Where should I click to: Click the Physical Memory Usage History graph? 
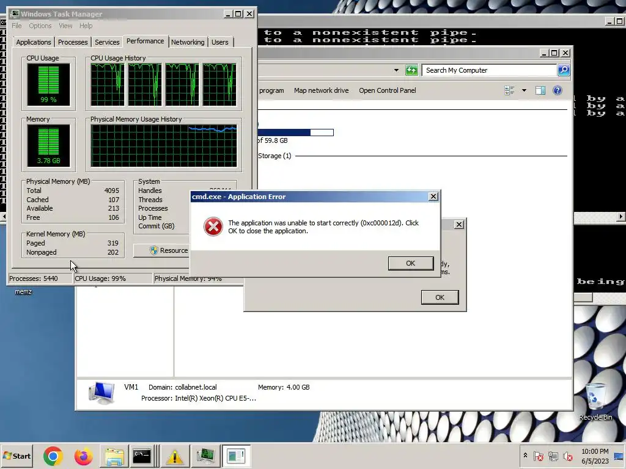[x=164, y=145]
